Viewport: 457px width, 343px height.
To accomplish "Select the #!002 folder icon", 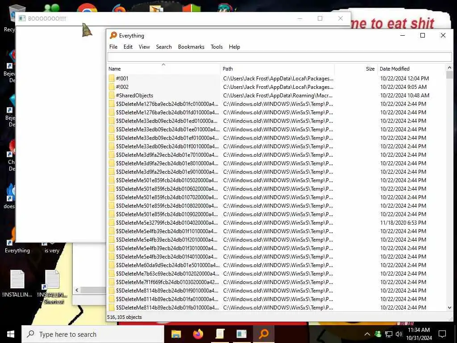I will click(112, 87).
